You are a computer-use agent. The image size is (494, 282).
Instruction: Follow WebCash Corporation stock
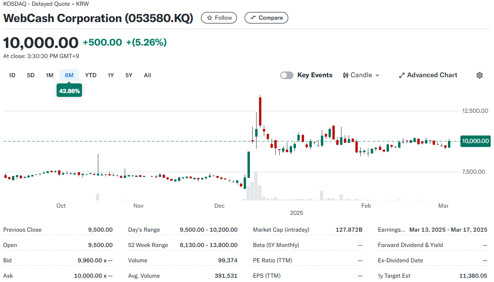(219, 18)
